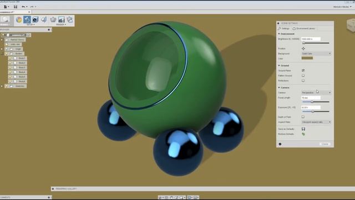Toggle visibility bulb for Body6
This screenshot has height=200, width=355.
pos(10,82)
